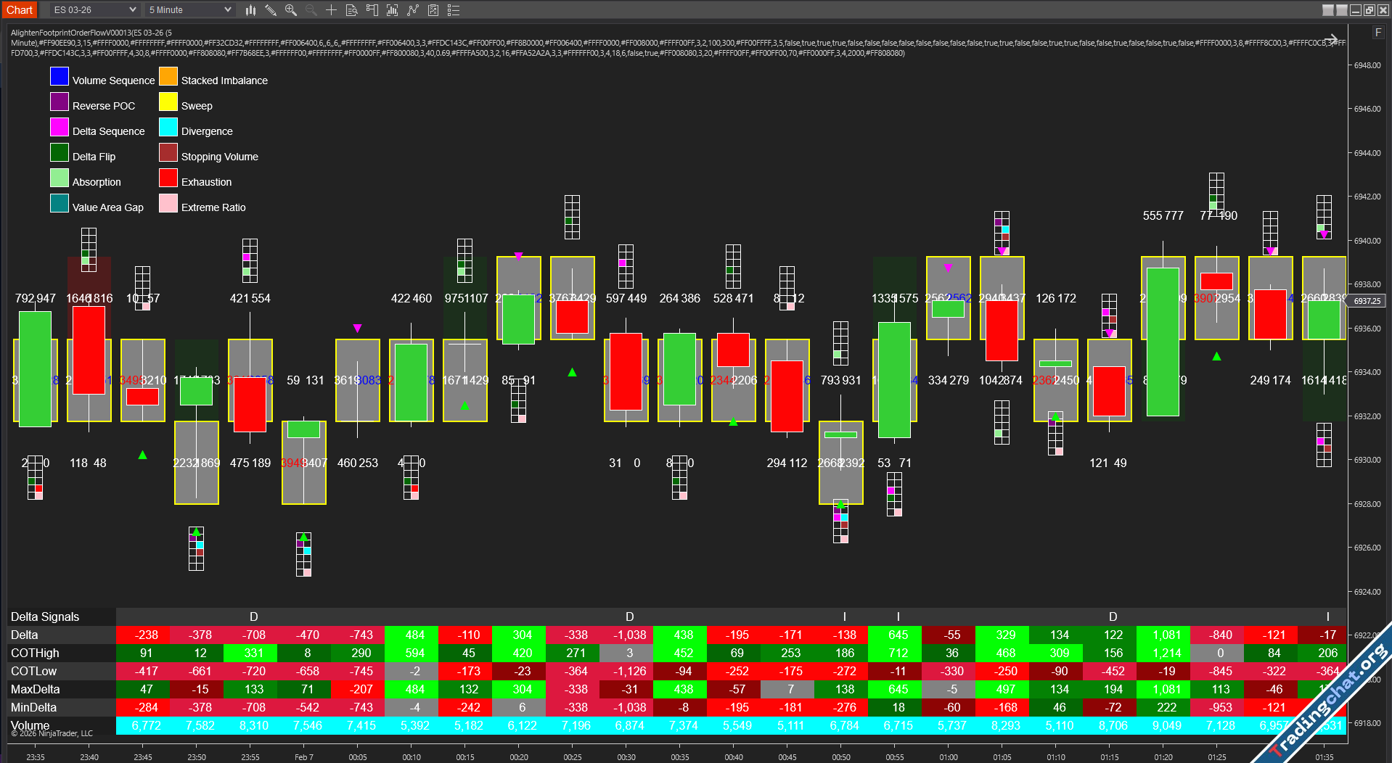Click the Delta Signals panel label

45,616
